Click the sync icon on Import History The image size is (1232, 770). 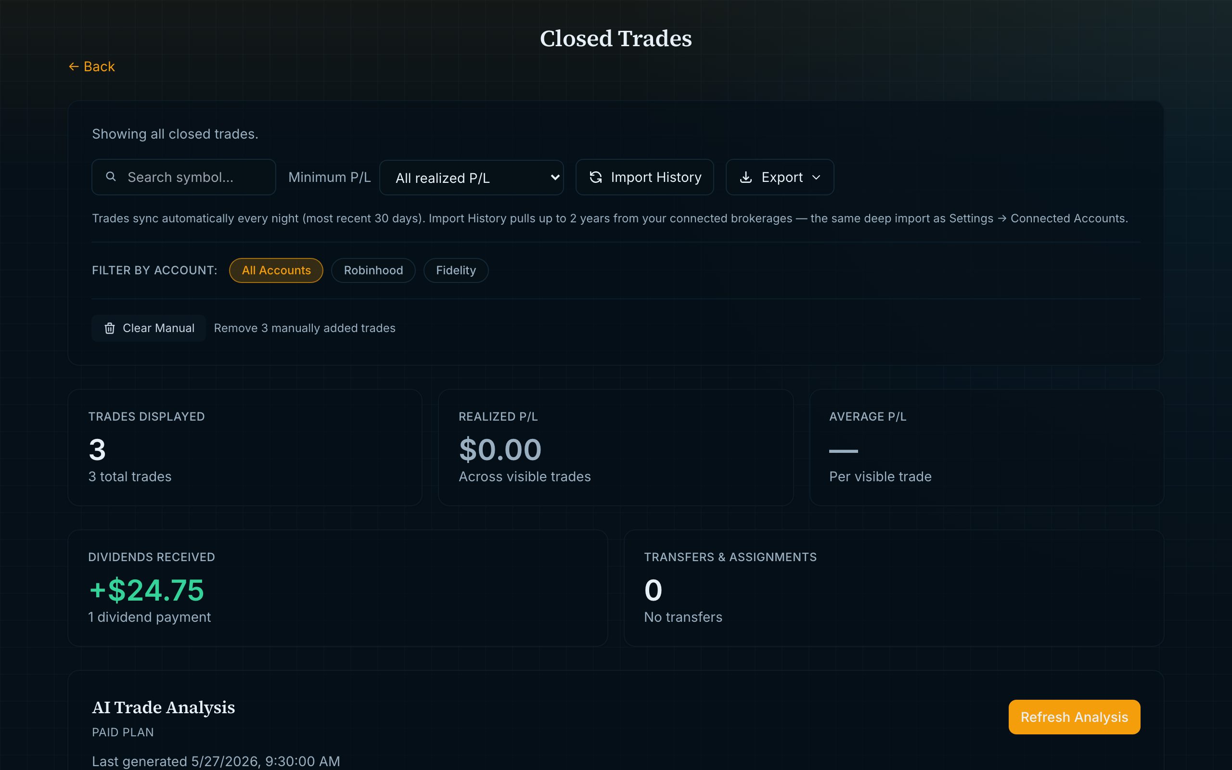click(596, 177)
